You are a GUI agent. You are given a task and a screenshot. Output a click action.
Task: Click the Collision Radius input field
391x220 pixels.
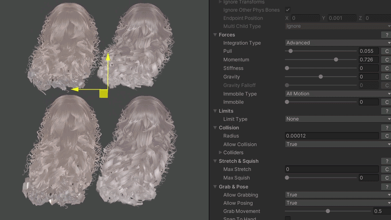click(x=331, y=136)
